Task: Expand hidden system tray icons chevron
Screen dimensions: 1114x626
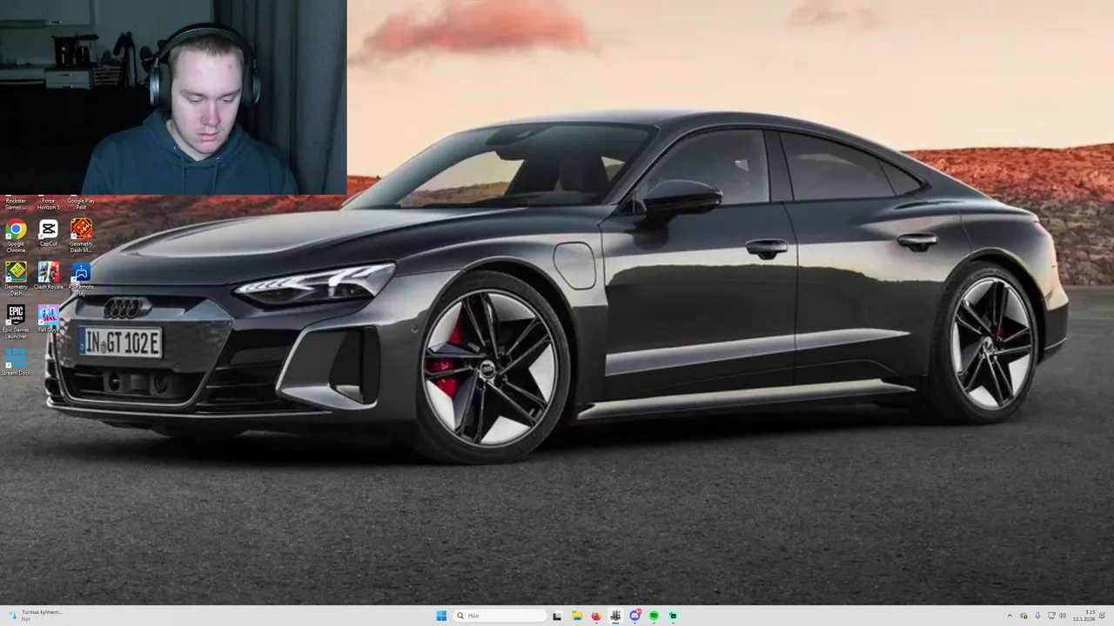Action: (x=1010, y=616)
